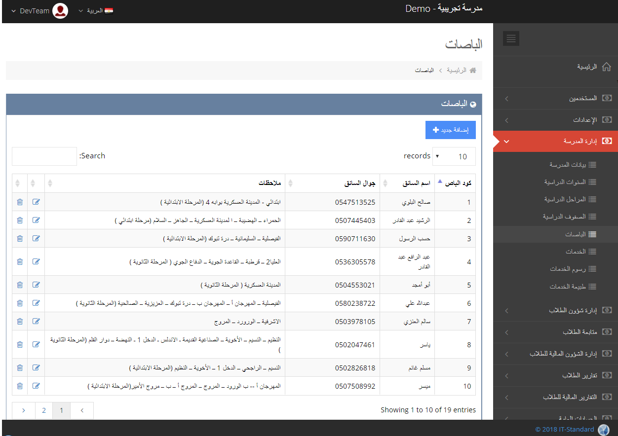Click the trash icon for bus 10
Image resolution: width=618 pixels, height=436 pixels.
coord(20,386)
